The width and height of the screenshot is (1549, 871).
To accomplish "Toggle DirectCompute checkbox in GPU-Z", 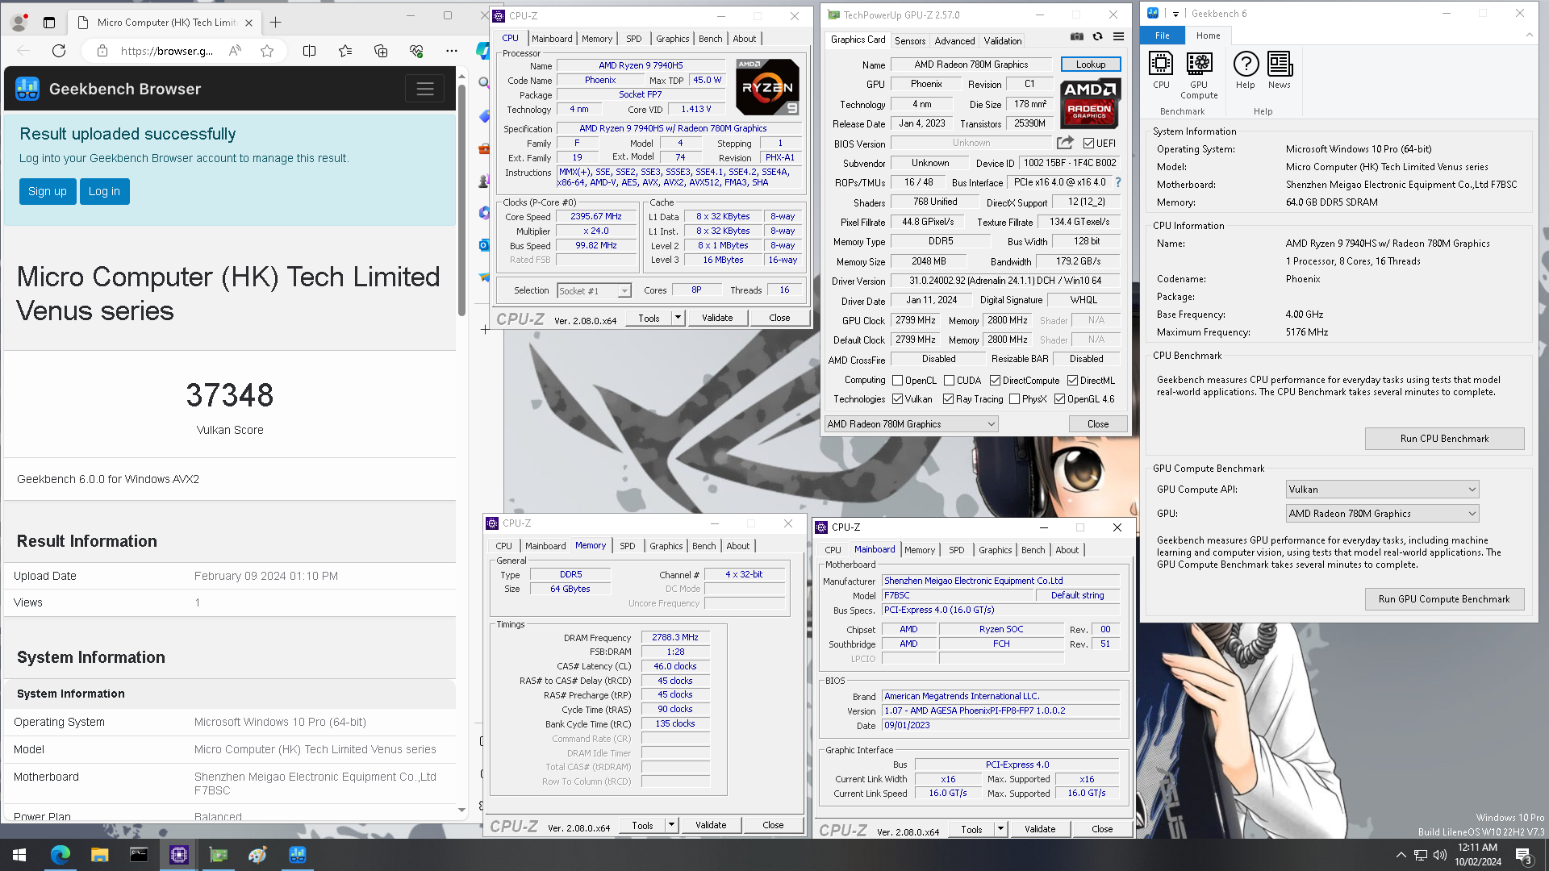I will tap(995, 381).
